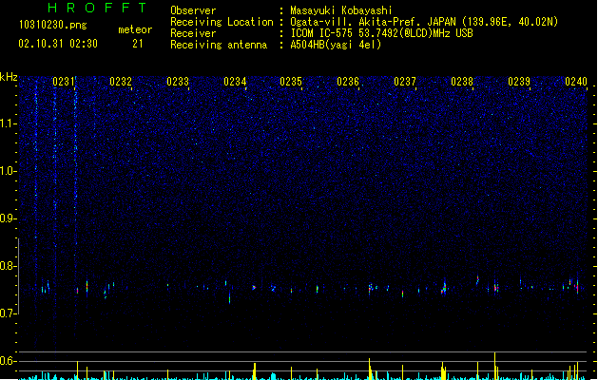Click the observer name Masayuki Kobayashi
Image resolution: width=598 pixels, height=380 pixels.
click(341, 10)
